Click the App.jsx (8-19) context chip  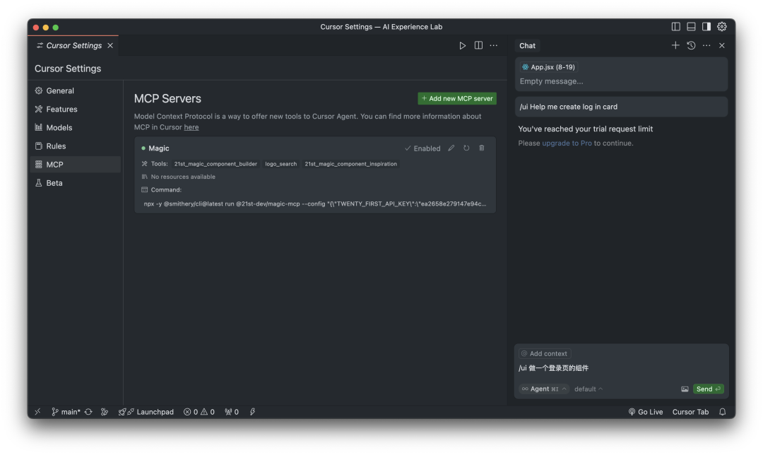(x=548, y=67)
